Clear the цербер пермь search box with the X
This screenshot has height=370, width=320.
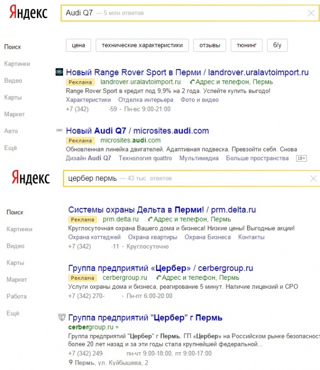point(313,178)
